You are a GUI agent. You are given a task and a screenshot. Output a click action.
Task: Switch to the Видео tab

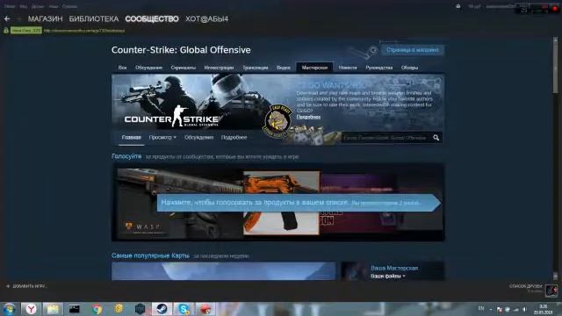283,68
